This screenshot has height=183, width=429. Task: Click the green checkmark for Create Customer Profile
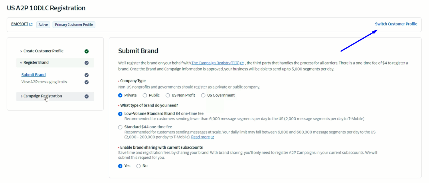coord(86,51)
